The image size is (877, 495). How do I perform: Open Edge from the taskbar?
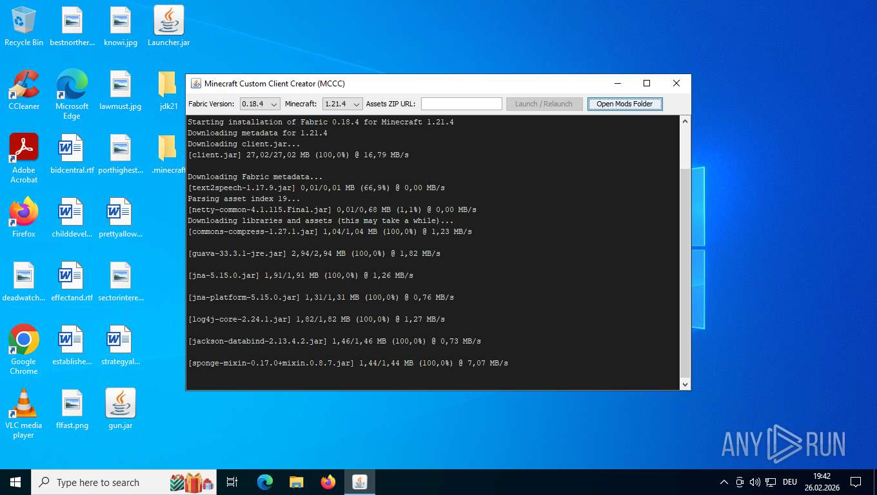[265, 482]
